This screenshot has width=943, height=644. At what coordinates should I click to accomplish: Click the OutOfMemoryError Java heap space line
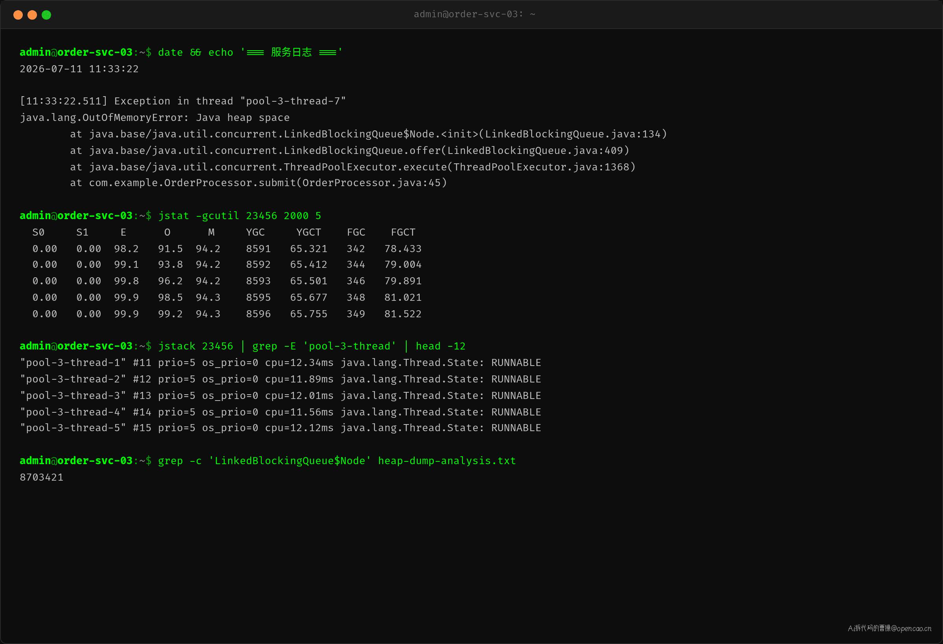(x=154, y=117)
